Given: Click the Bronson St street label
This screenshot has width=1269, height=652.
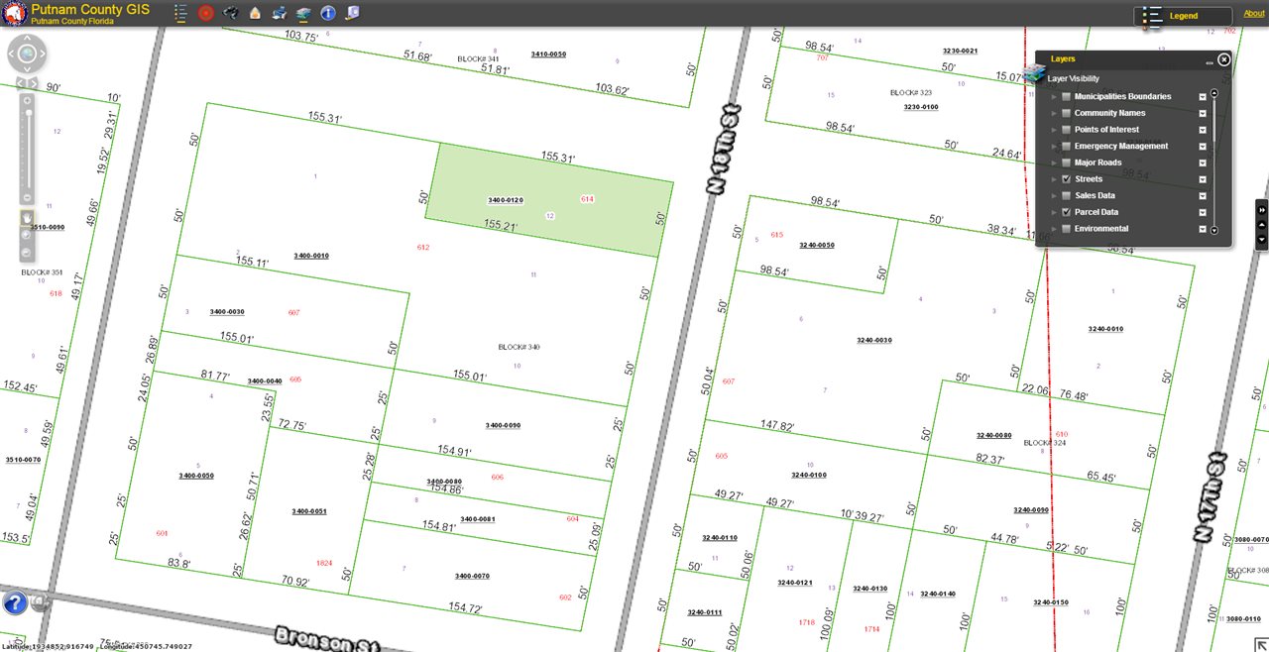Looking at the screenshot, I should [x=327, y=639].
